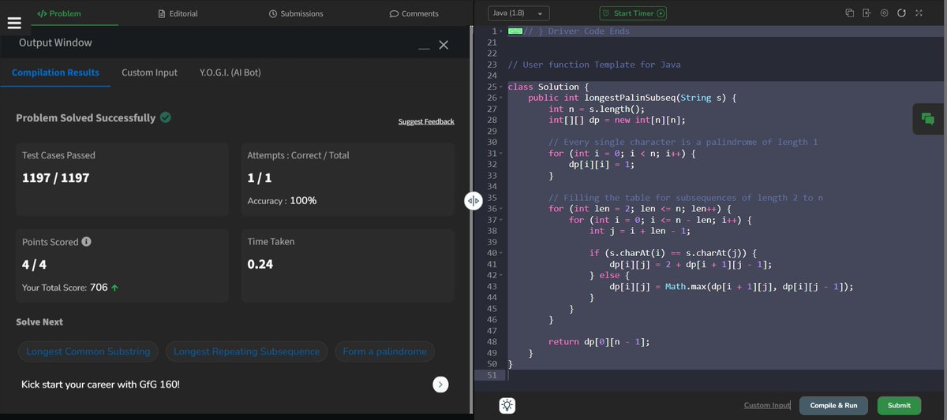This screenshot has height=420, width=947.
Task: Minimize the Output Window
Action: pyautogui.click(x=425, y=49)
